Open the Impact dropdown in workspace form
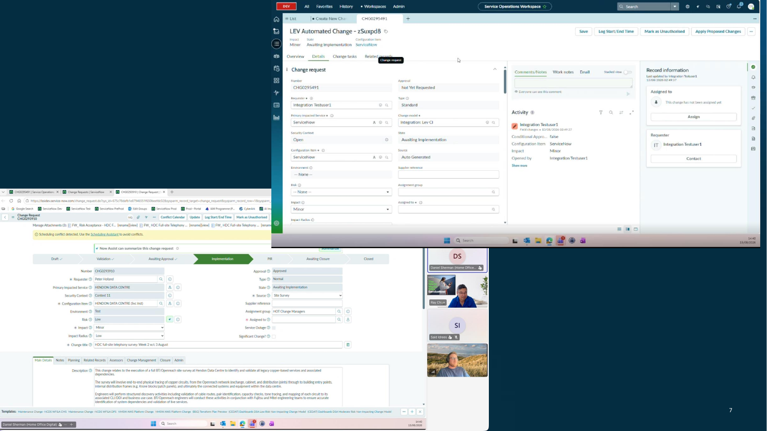 (341, 209)
